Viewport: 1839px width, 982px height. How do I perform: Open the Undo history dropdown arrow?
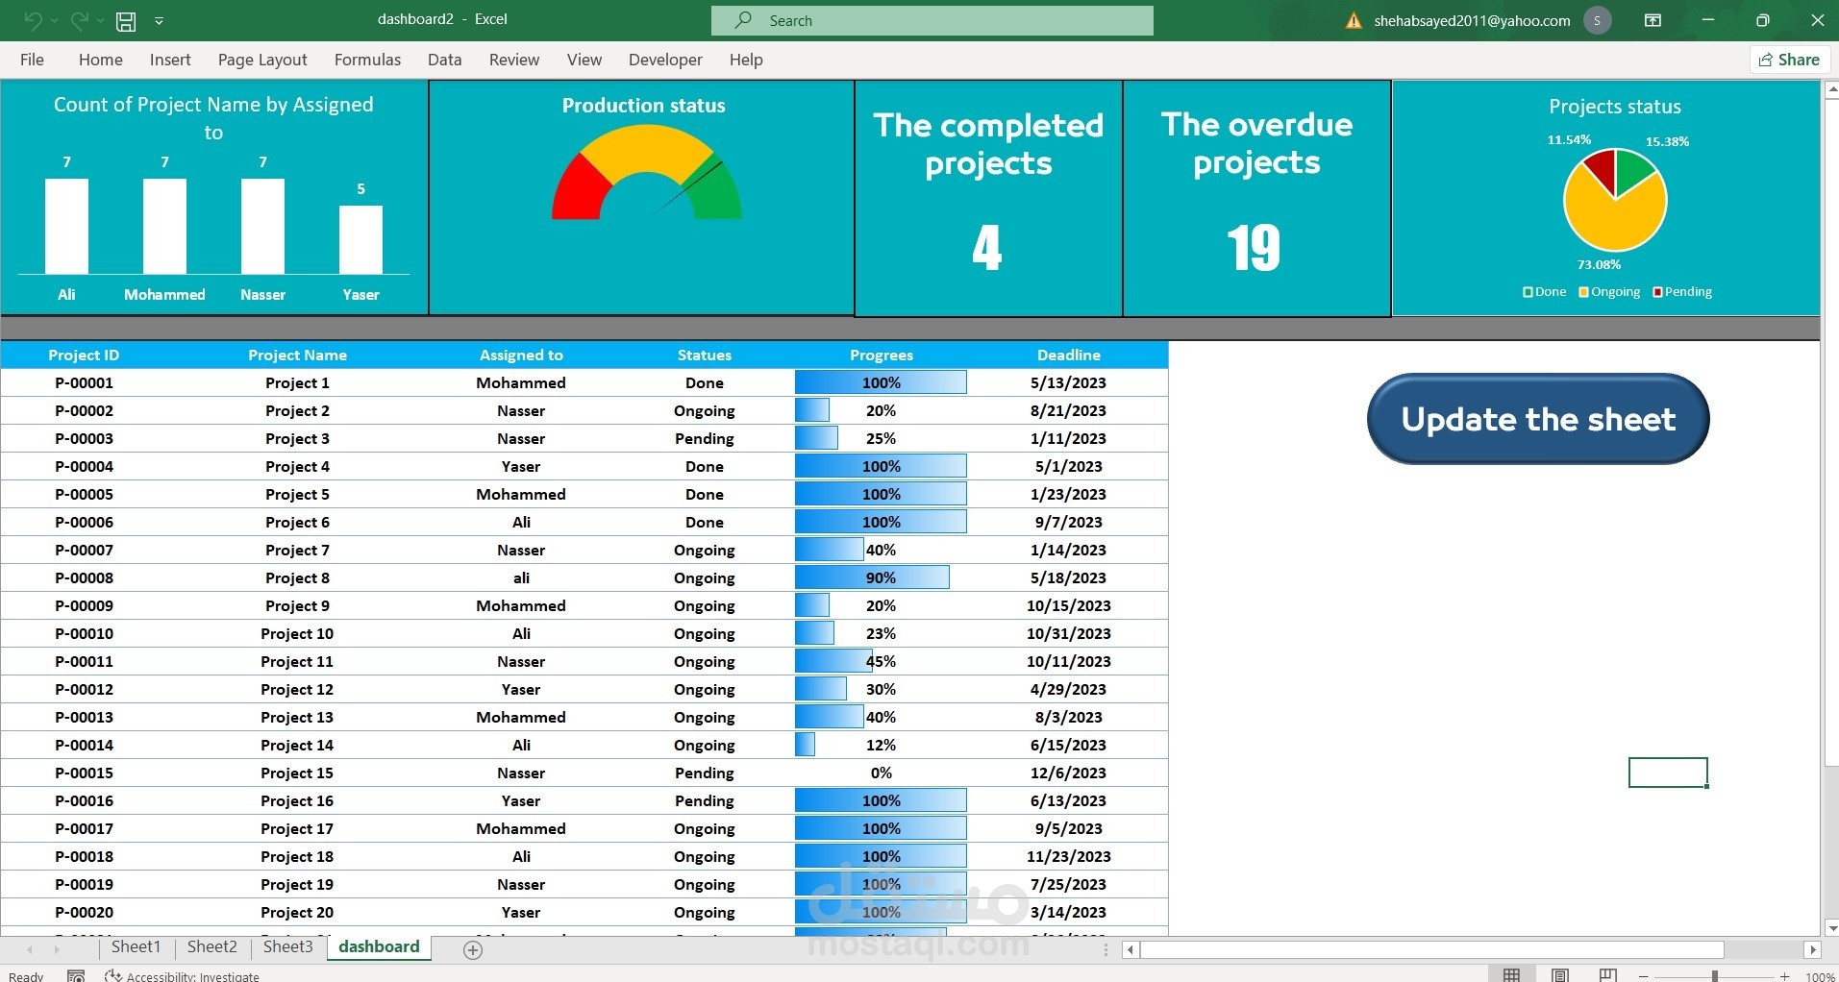[x=53, y=20]
